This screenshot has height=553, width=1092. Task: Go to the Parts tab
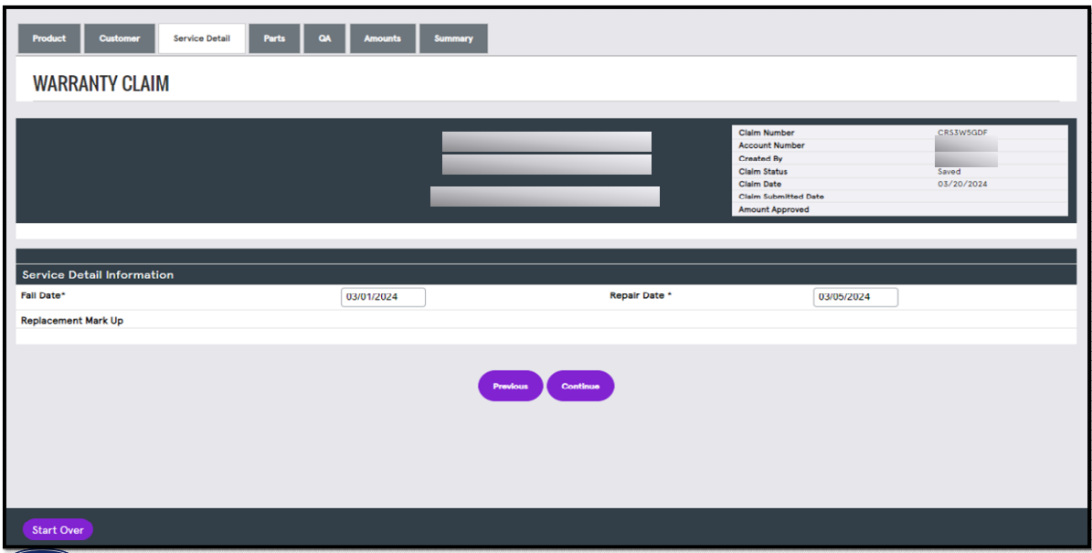pos(274,37)
